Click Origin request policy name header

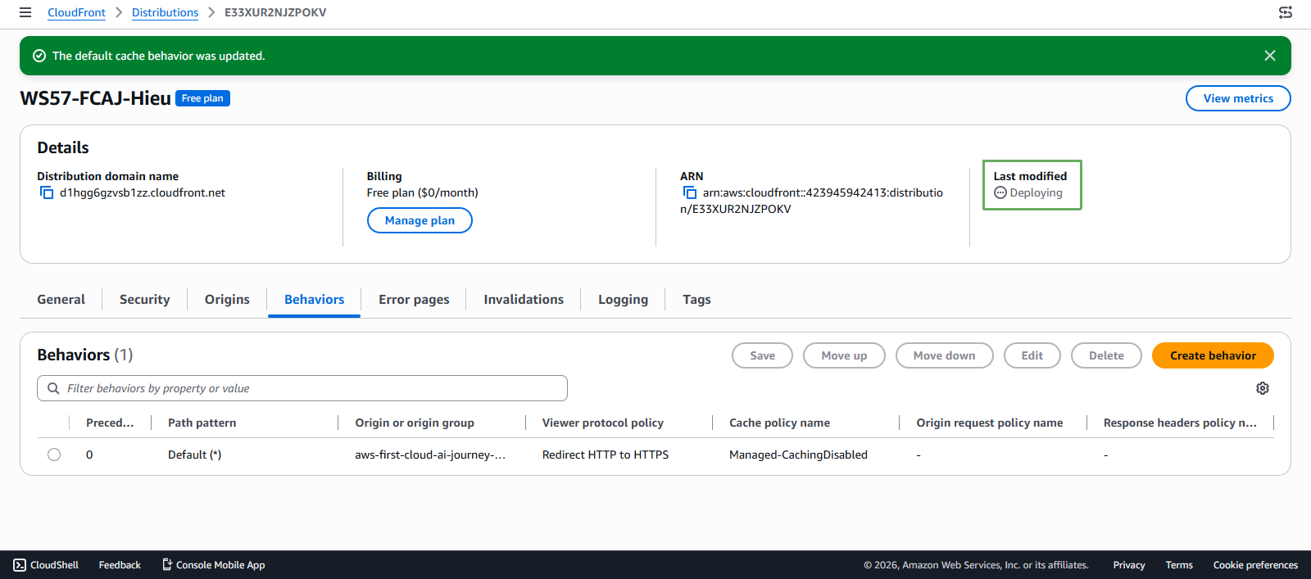click(x=990, y=423)
